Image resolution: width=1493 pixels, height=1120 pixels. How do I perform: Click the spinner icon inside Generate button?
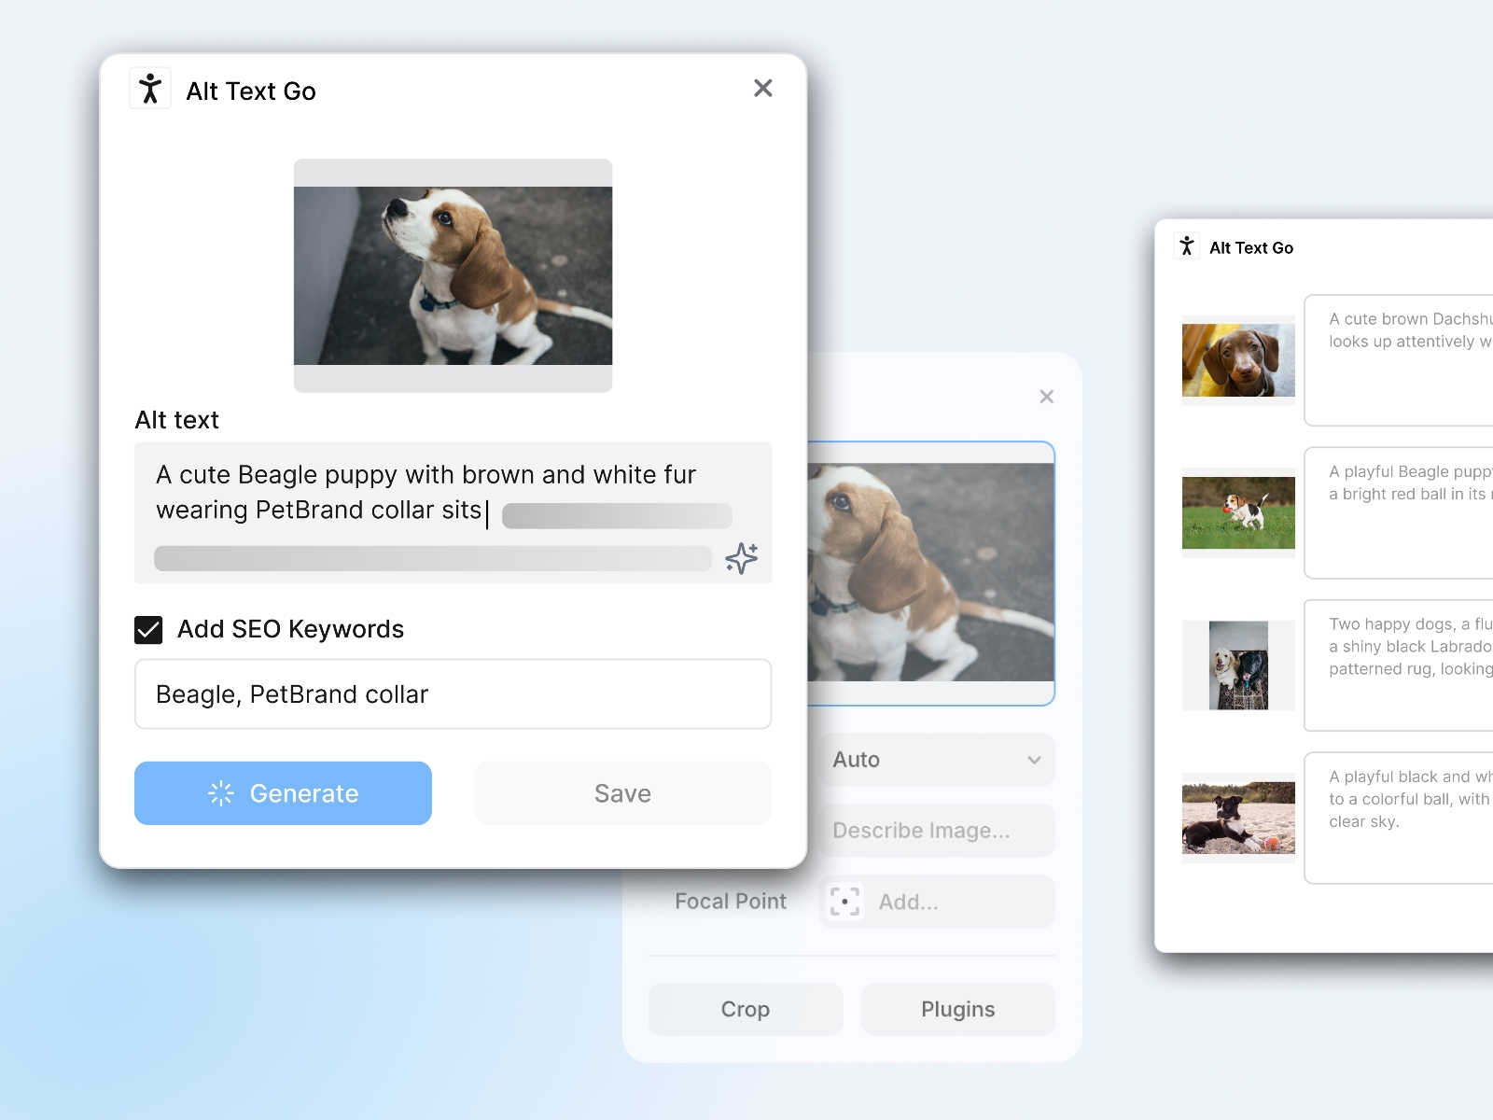[x=223, y=793]
